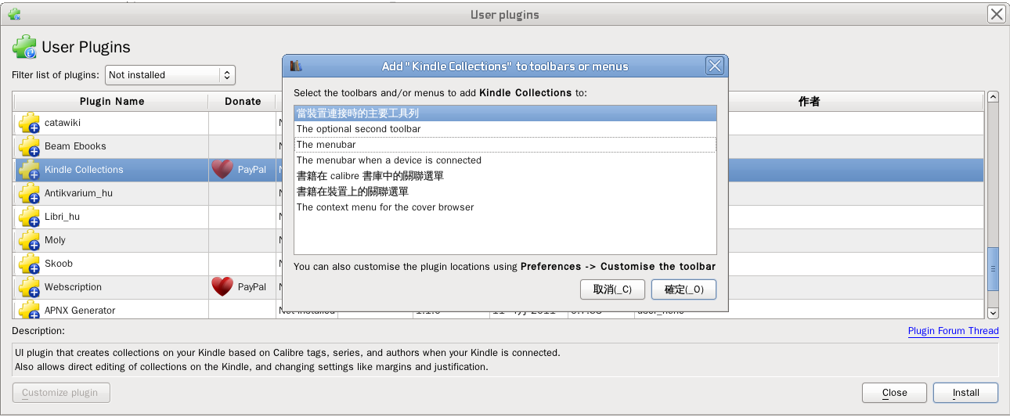
Task: Select 書籍在 calibre 書庫中的關聯選單 entry
Action: pos(506,176)
